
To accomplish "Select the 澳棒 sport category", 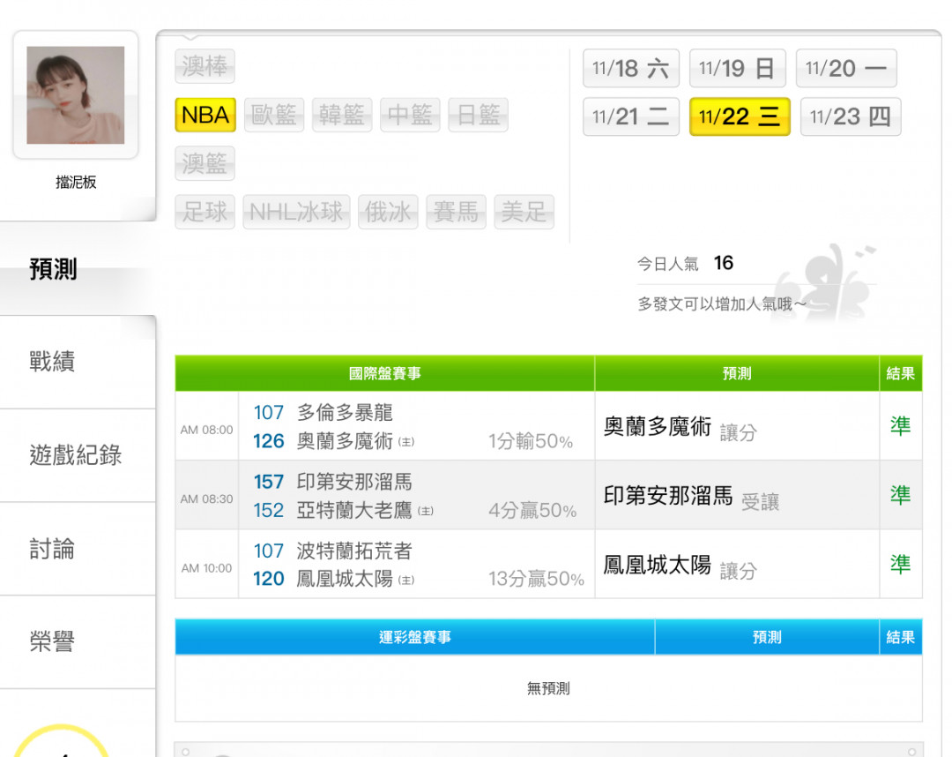I will coord(205,65).
